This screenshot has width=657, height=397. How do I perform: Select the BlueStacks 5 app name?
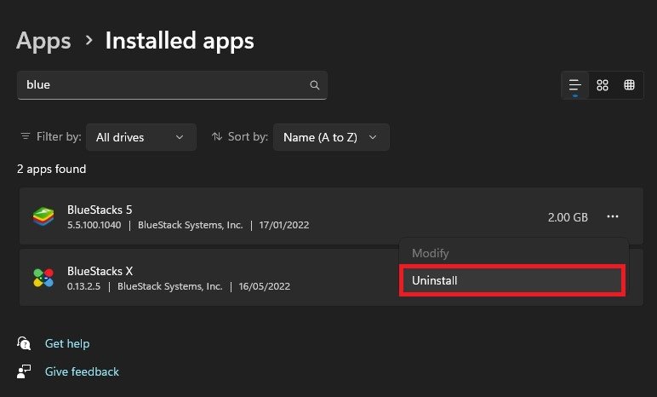(100, 210)
